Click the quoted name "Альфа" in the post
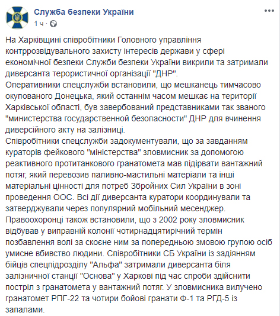Viewport: 280px width, 316px height. tap(106, 265)
